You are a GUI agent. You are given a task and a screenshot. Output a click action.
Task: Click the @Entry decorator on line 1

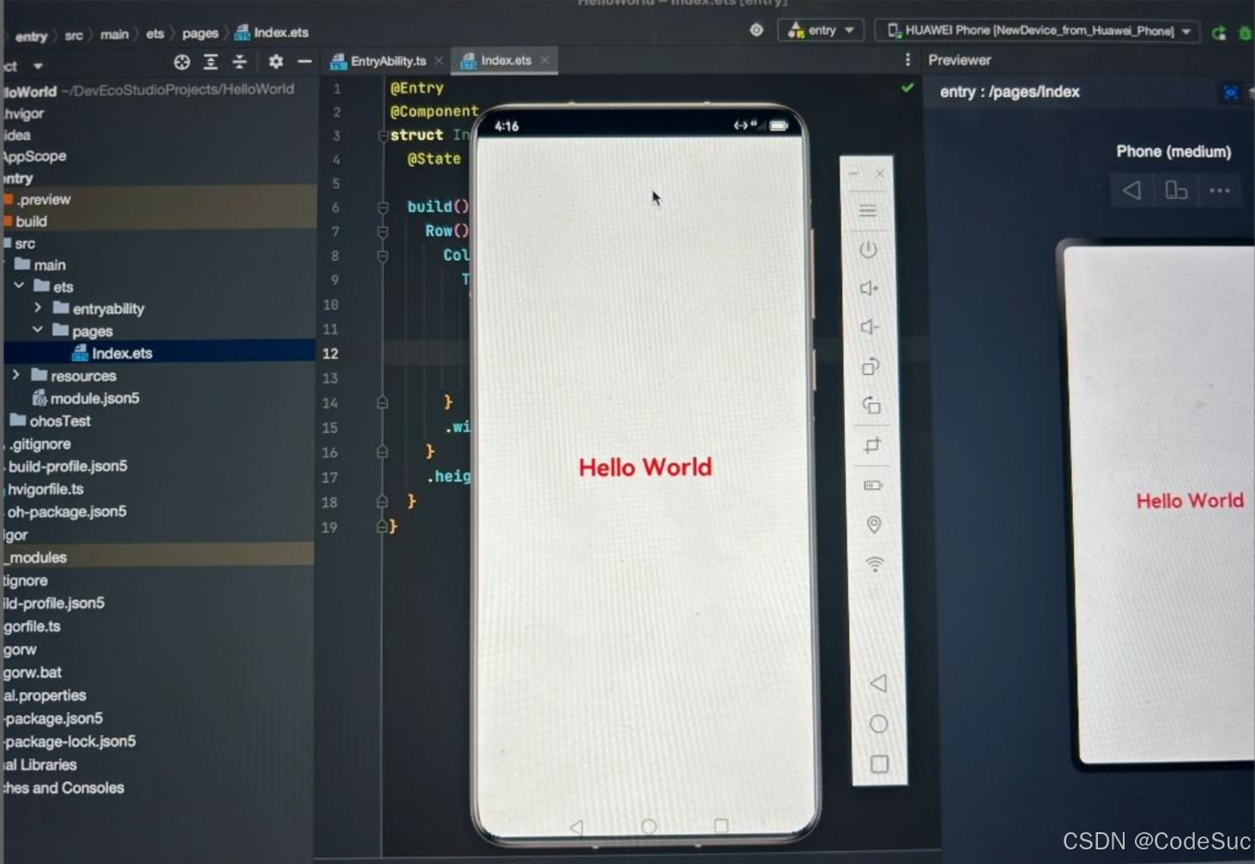[417, 88]
